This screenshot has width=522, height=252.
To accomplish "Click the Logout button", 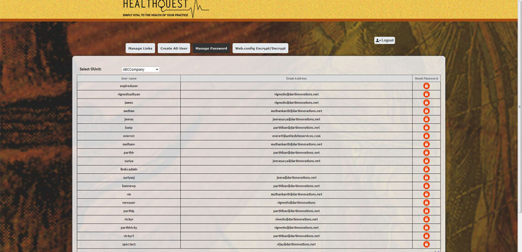I will pyautogui.click(x=385, y=40).
